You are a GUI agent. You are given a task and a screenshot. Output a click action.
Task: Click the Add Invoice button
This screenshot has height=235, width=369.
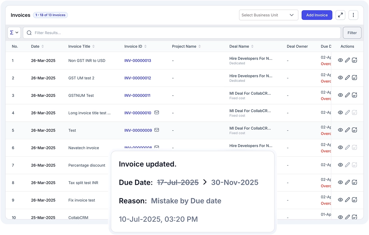317,15
